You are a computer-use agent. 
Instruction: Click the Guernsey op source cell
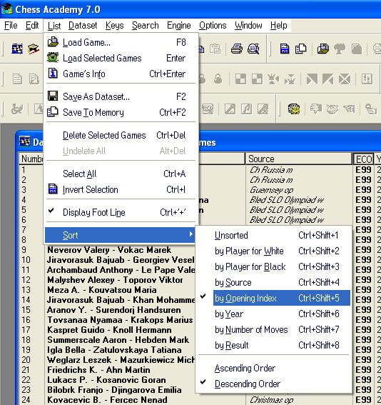click(271, 190)
